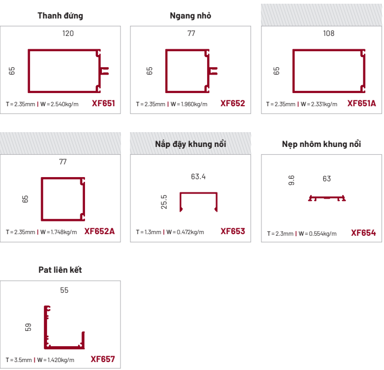
Task: Click the XF653 cover cap profile drawing
Action: (199, 202)
